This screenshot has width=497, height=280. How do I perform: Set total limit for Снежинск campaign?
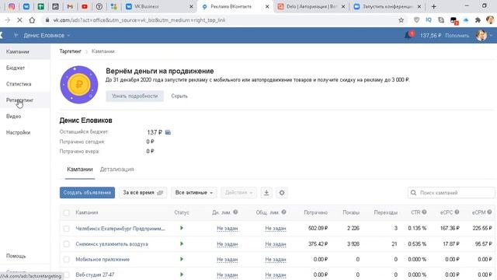276,243
